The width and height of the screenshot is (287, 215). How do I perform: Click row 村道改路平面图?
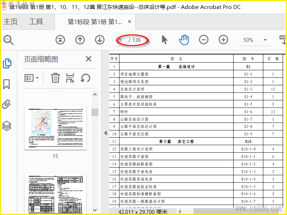pos(196,157)
